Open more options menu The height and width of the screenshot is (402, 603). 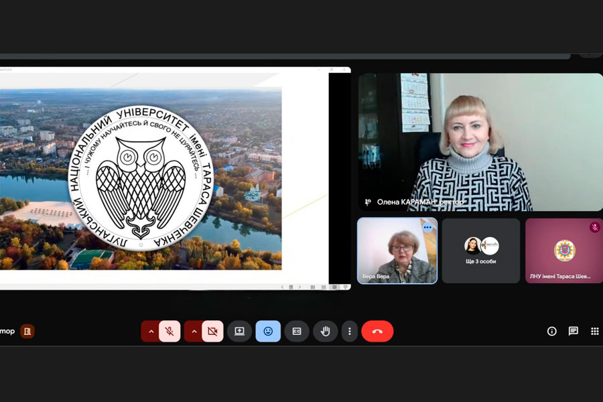[350, 331]
